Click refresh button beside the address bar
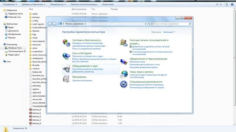The image size is (236, 132). point(149,24)
